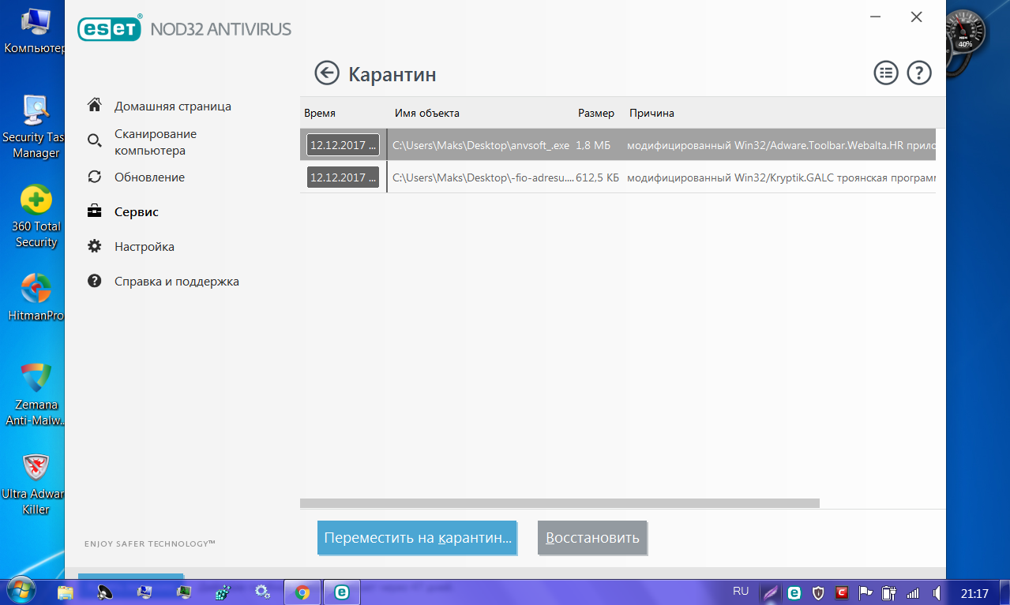Open Security Task Manager desktop icon

[35, 126]
